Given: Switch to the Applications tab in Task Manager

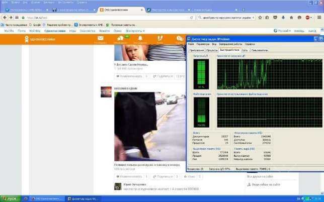Looking at the screenshot, I should pos(197,50).
